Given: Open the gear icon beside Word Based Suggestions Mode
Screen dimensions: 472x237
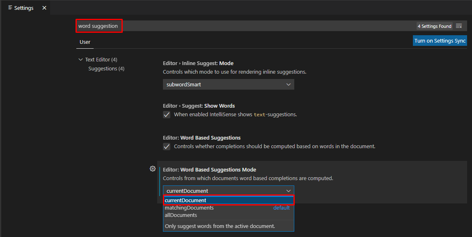Looking at the screenshot, I should [x=153, y=169].
